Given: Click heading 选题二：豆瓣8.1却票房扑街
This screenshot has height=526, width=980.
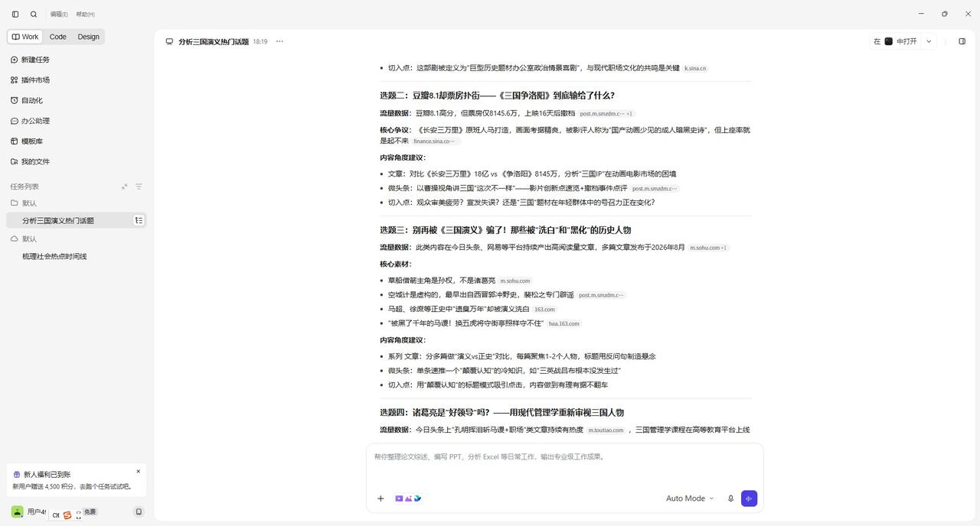Looking at the screenshot, I should click(497, 96).
